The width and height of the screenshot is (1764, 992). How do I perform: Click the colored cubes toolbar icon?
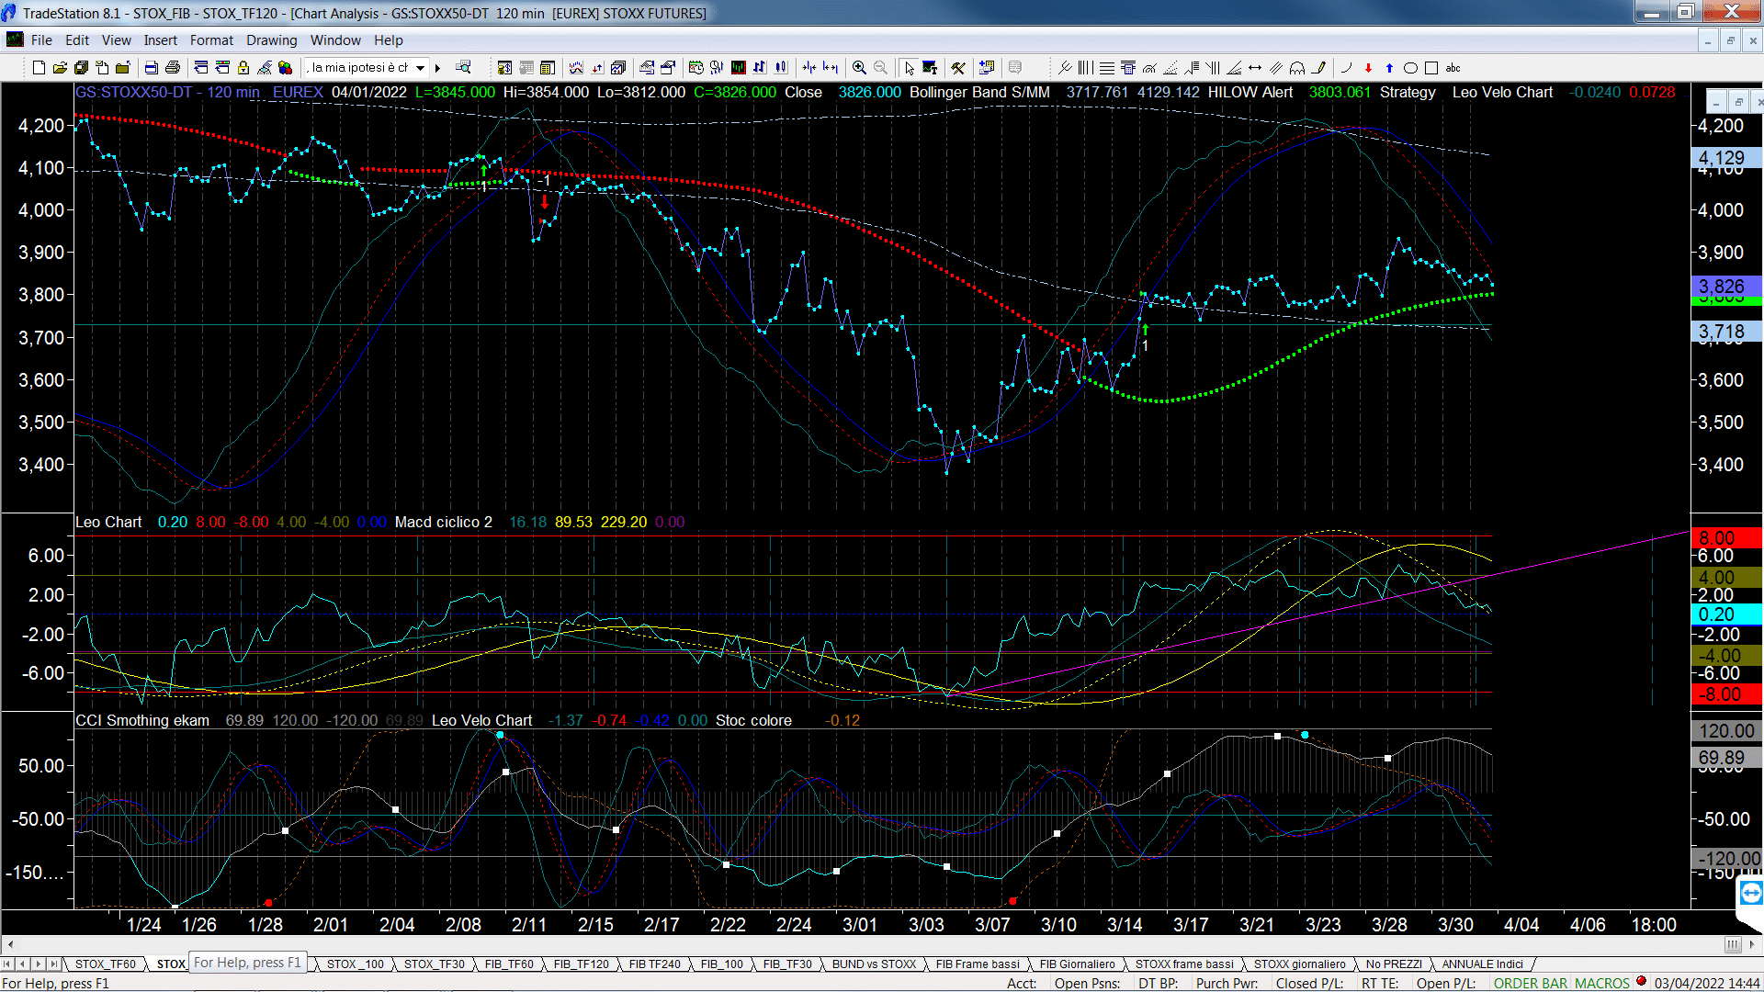pyautogui.click(x=285, y=67)
